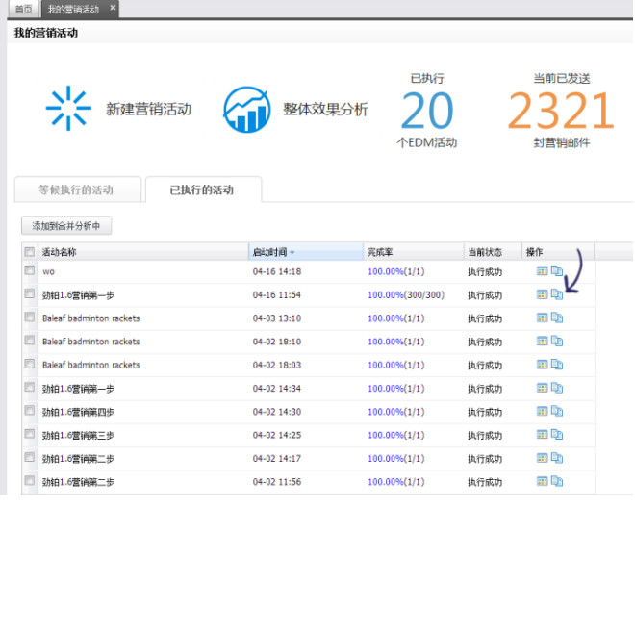Click copy icon in 04-02 11:56 row
This screenshot has width=635, height=635.
click(x=557, y=481)
